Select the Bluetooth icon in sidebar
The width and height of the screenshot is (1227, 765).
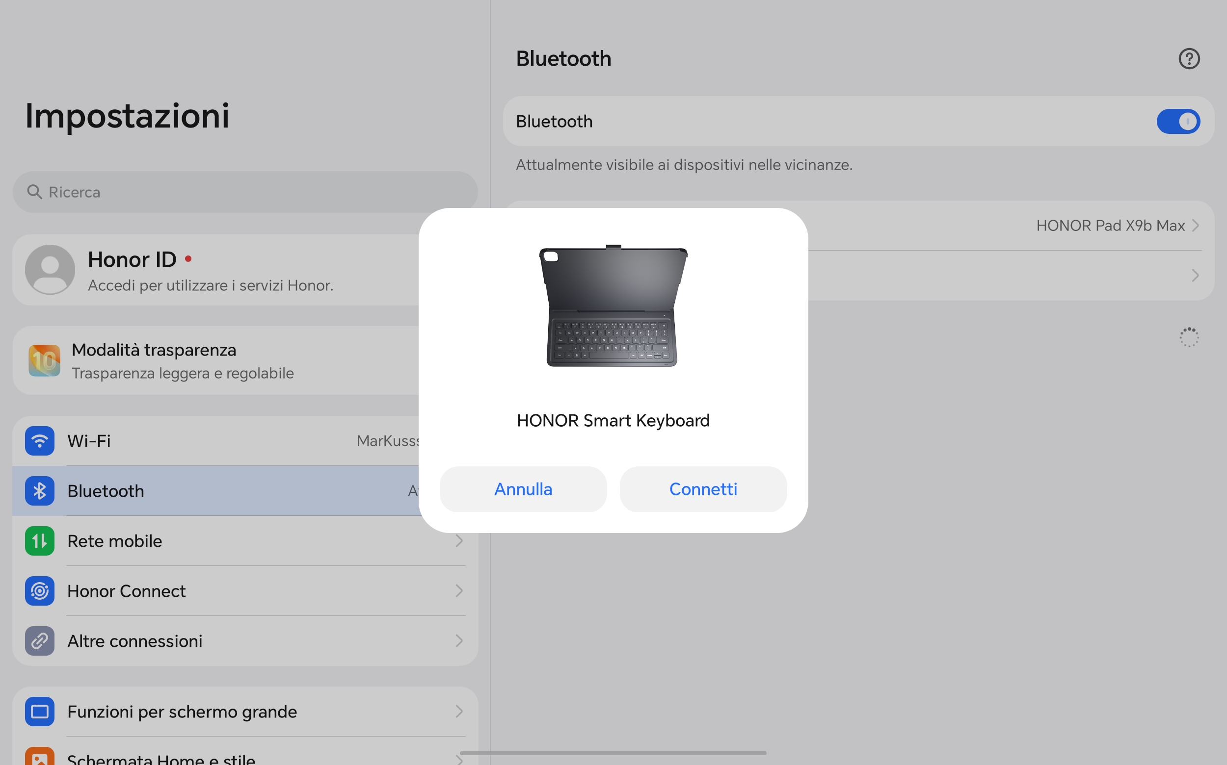point(39,491)
